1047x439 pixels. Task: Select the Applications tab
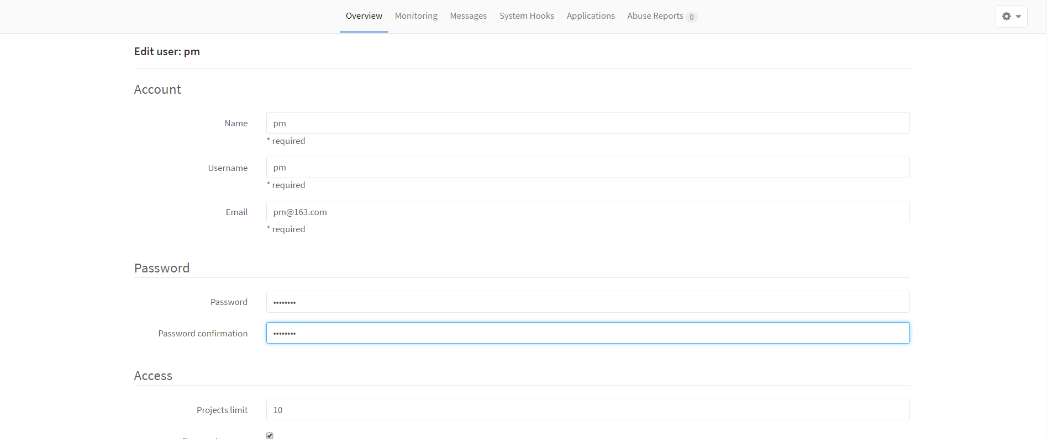pos(590,16)
